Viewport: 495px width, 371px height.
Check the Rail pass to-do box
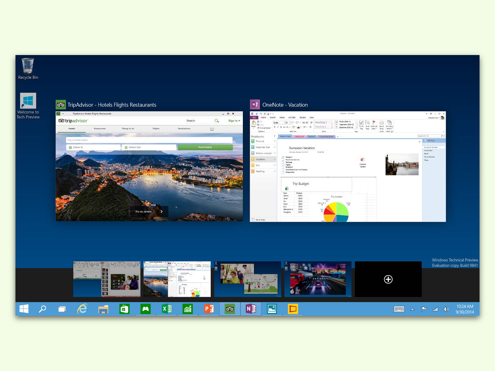[x=283, y=162]
